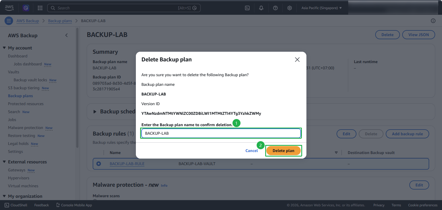Cancel the deletion dialog
This screenshot has width=442, height=210.
[252, 151]
